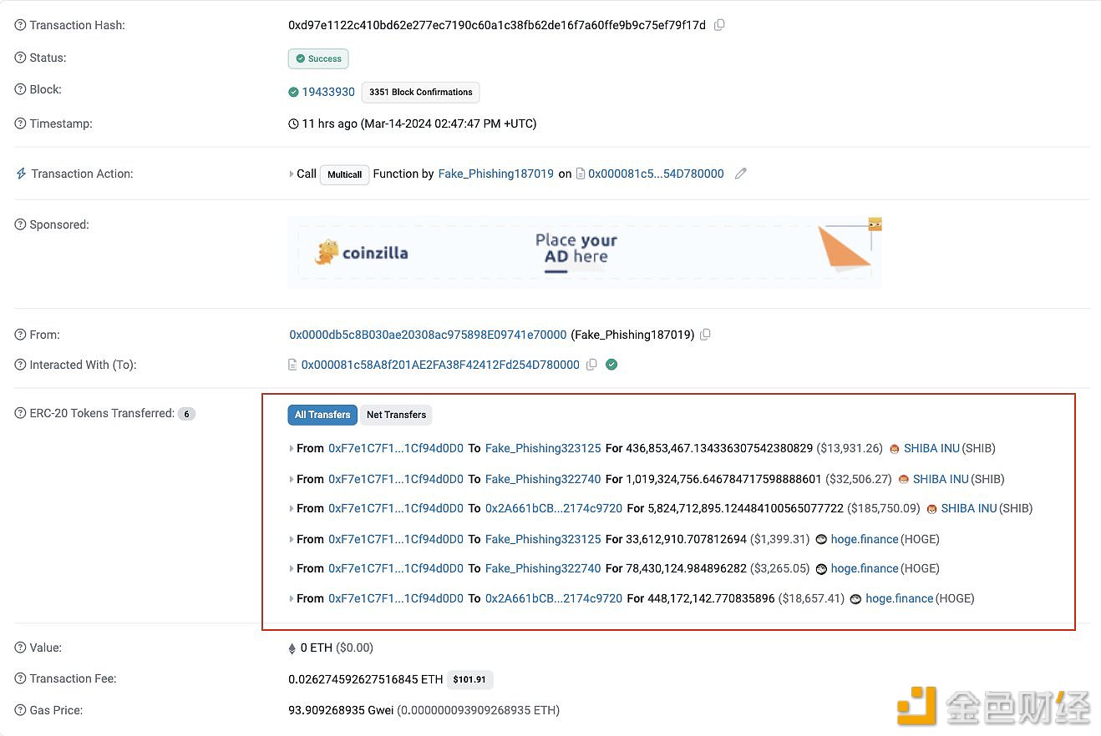Expand the 5,824,712,895 SHIB transfer row arrow
Screen dimensions: 1101x736
pyautogui.click(x=292, y=508)
